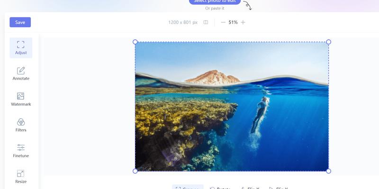Open the Filters panel

pos(21,125)
